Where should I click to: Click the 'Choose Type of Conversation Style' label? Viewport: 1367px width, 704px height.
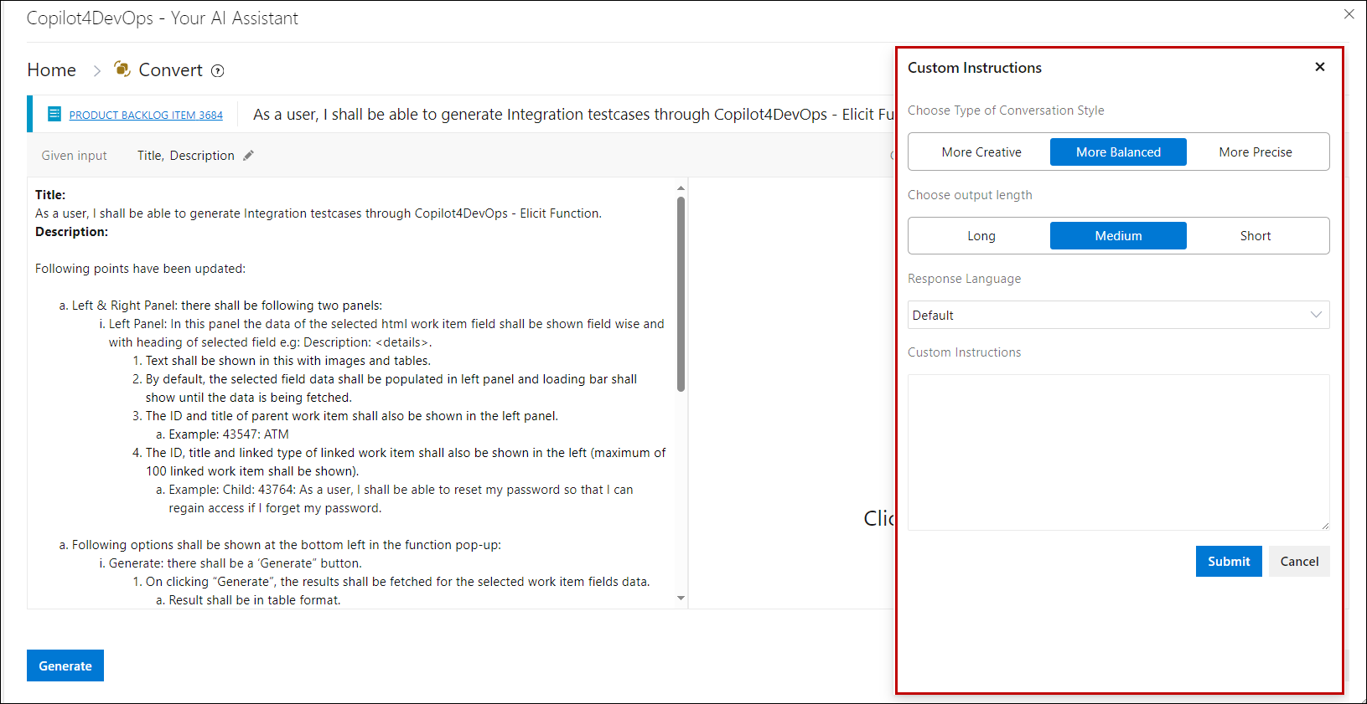click(1006, 110)
